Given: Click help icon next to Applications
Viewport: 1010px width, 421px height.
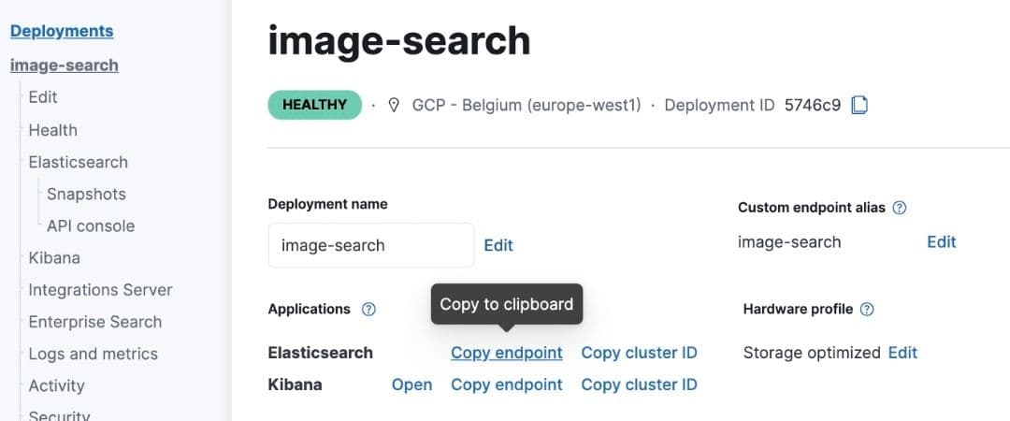Looking at the screenshot, I should click(368, 309).
